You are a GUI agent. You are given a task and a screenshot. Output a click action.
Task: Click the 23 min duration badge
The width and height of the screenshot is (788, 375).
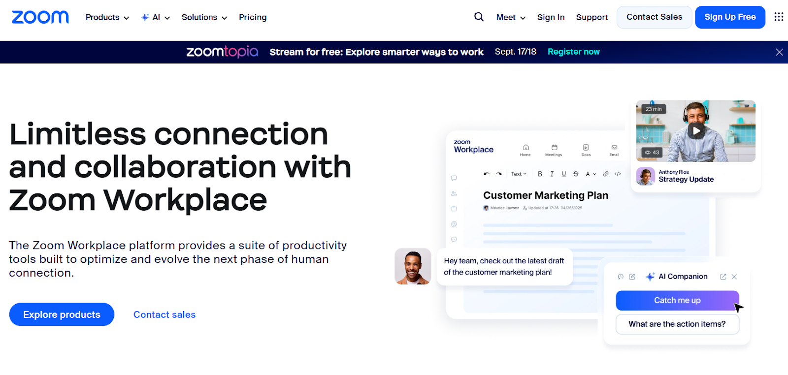(x=654, y=109)
